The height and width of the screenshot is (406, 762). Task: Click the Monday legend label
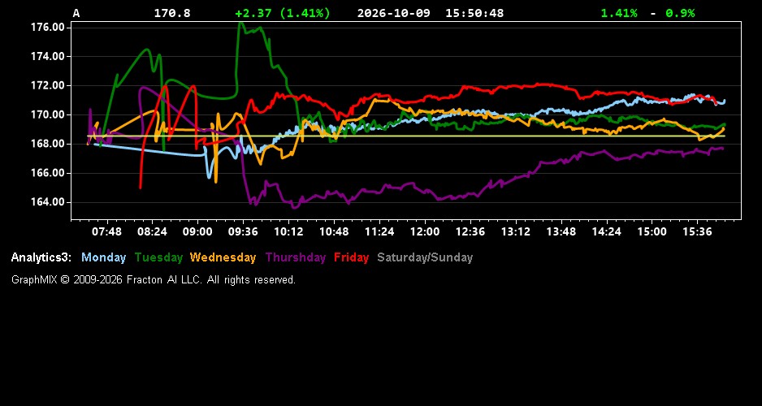pyautogui.click(x=103, y=257)
